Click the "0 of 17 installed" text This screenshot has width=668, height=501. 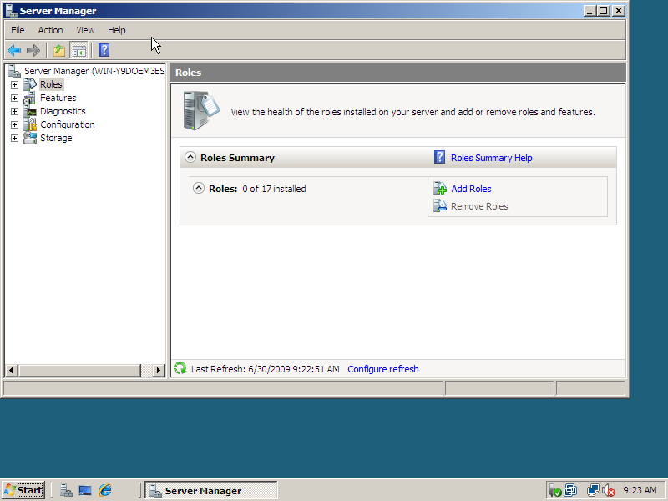274,189
